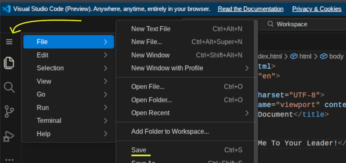The height and width of the screenshot is (163, 346).
Task: Click the magnifier icon in the Workspace search
Action: click(x=270, y=24)
